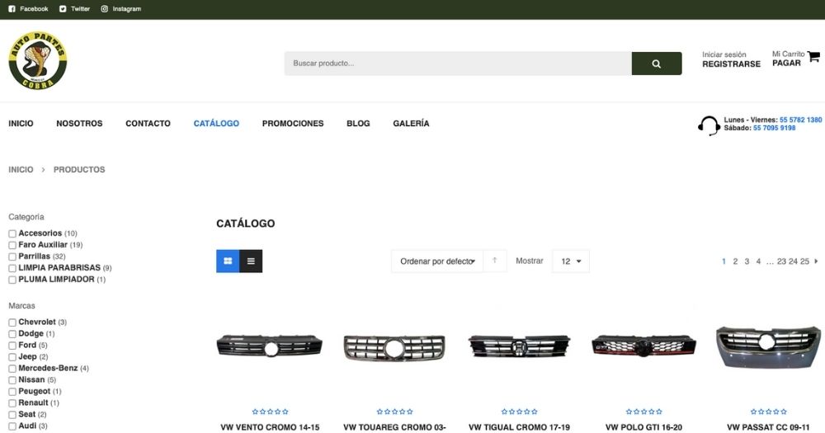Switch to grid view layout
The width and height of the screenshot is (825, 433).
tap(228, 261)
